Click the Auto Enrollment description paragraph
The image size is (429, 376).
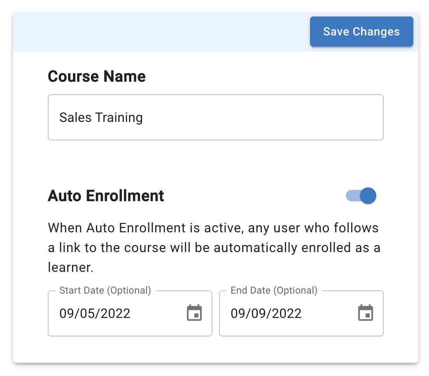(214, 248)
